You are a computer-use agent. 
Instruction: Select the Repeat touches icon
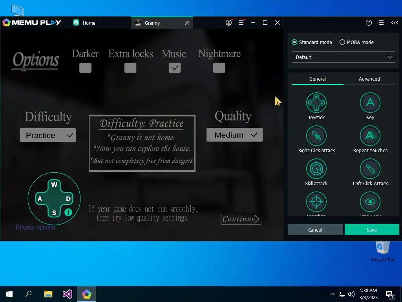(370, 136)
